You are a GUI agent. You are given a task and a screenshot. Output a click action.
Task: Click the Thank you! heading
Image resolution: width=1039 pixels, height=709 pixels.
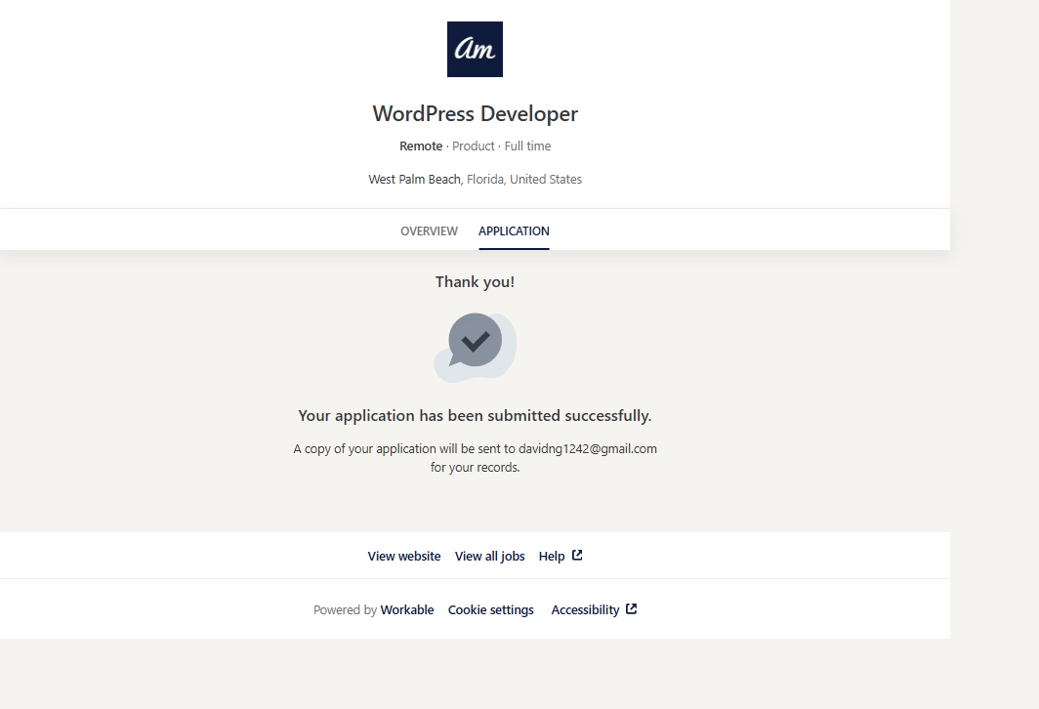tap(475, 282)
